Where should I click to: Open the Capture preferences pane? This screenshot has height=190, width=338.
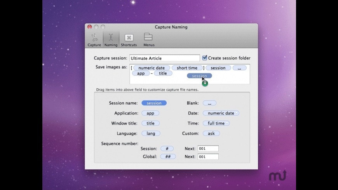(94, 40)
